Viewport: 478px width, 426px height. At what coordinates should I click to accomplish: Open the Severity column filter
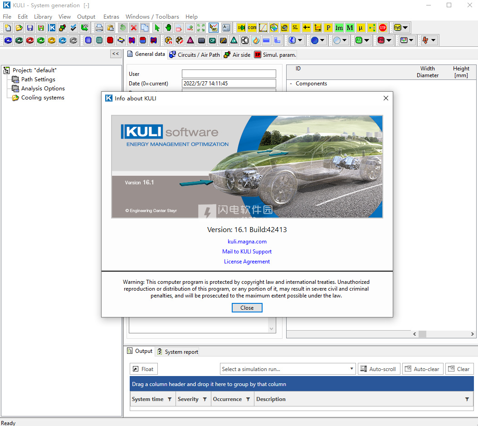[x=205, y=400]
